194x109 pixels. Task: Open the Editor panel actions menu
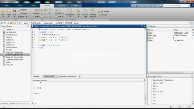[x=142, y=26]
